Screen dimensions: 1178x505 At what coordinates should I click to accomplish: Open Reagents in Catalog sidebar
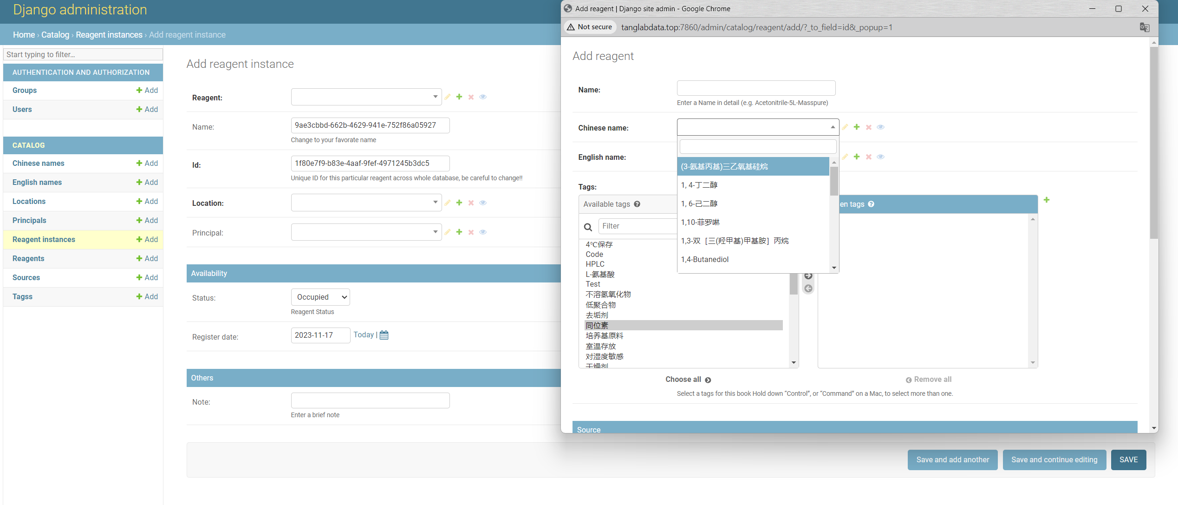28,258
